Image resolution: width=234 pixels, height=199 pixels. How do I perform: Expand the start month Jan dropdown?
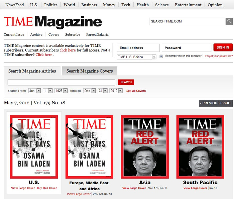coord(34,91)
